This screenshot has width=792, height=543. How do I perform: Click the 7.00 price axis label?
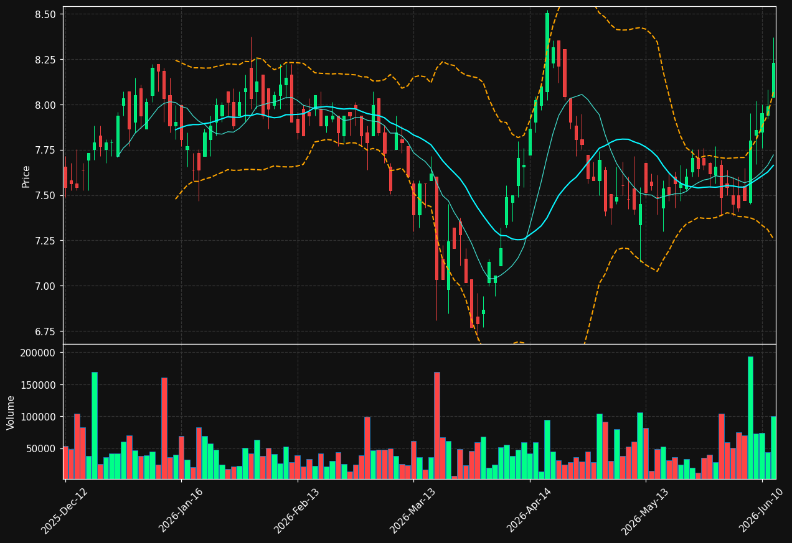45,286
